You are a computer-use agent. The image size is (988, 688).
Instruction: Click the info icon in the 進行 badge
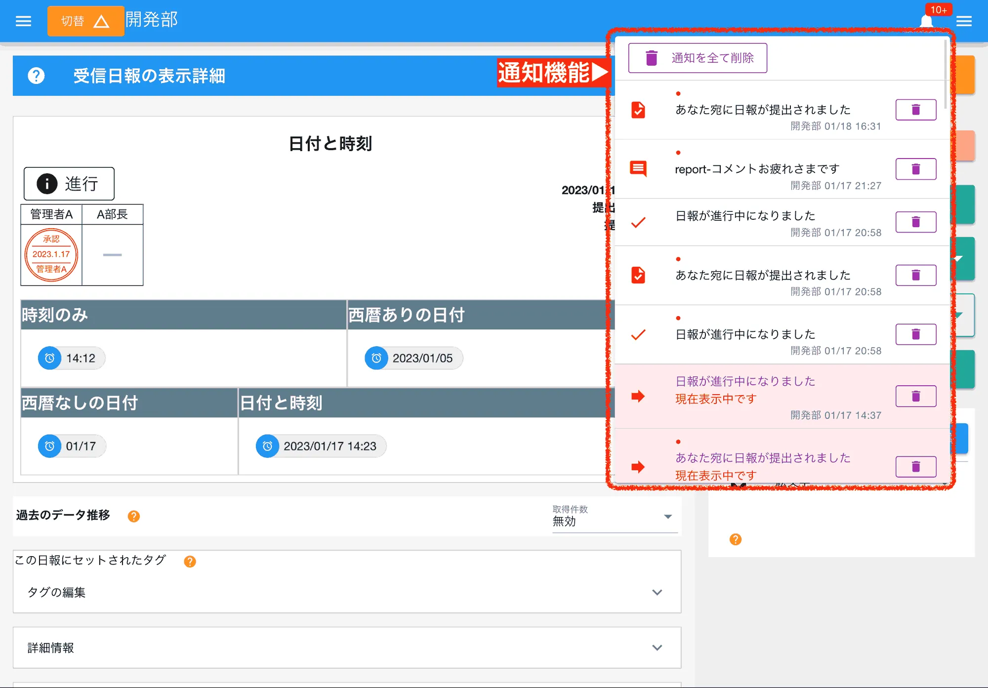click(x=47, y=183)
